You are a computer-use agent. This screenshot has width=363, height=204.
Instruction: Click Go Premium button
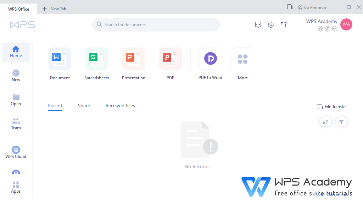[313, 7]
